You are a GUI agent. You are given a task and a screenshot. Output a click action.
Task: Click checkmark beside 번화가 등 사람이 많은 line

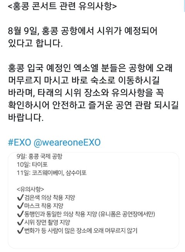pos(20,231)
